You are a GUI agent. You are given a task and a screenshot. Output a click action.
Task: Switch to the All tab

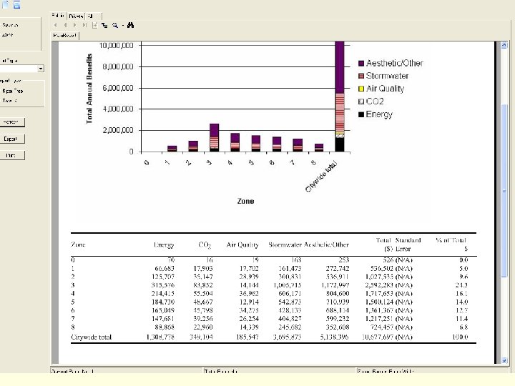point(93,16)
